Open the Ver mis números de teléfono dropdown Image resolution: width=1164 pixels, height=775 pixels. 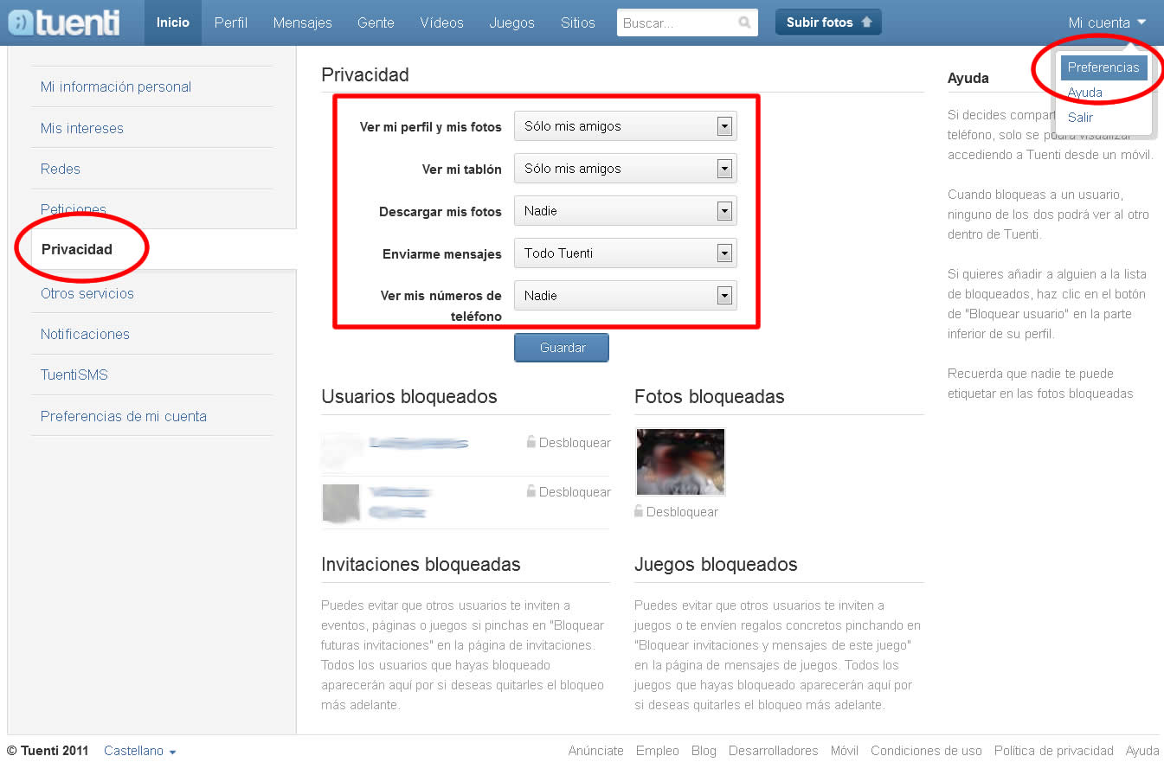pos(625,296)
